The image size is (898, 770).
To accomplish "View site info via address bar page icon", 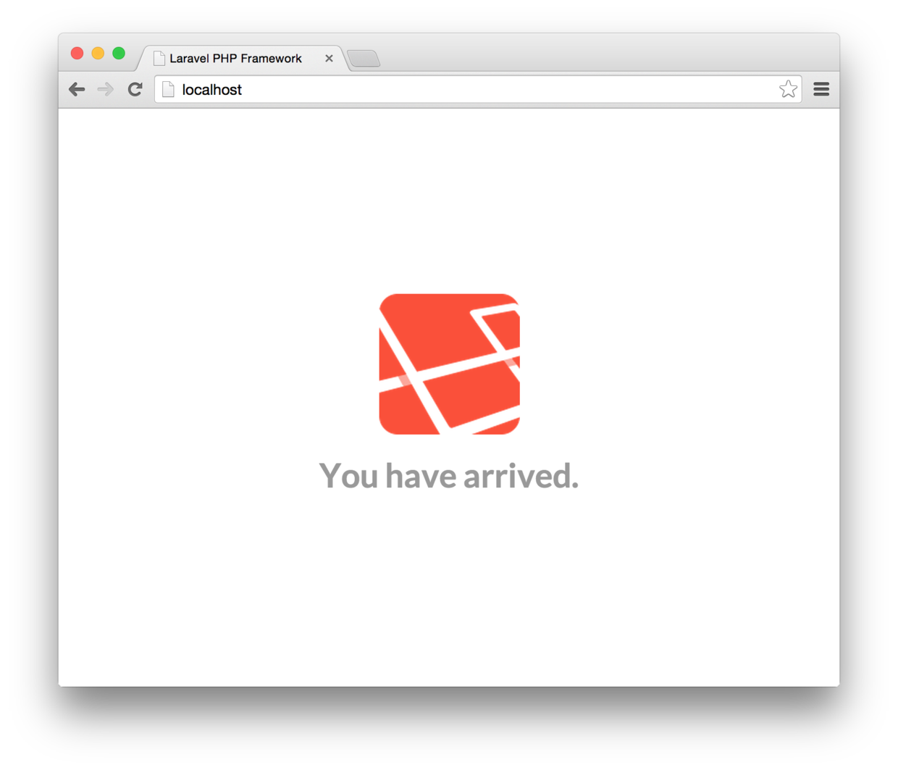I will 168,89.
